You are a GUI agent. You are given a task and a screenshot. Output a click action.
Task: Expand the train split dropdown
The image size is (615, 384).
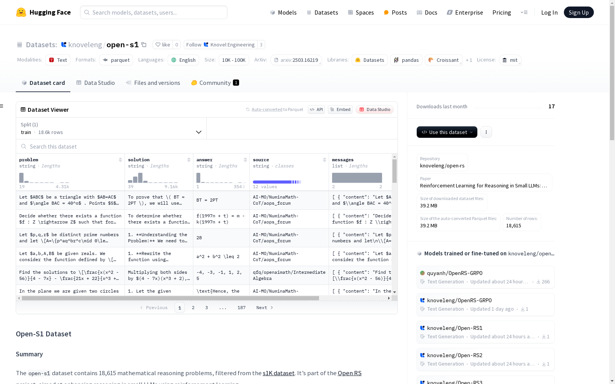coord(111,128)
